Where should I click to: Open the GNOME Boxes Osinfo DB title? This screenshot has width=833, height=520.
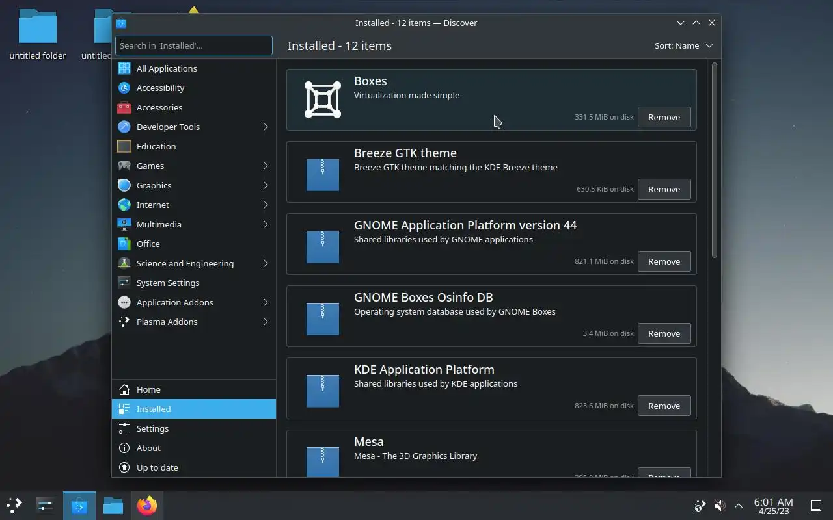pyautogui.click(x=423, y=297)
